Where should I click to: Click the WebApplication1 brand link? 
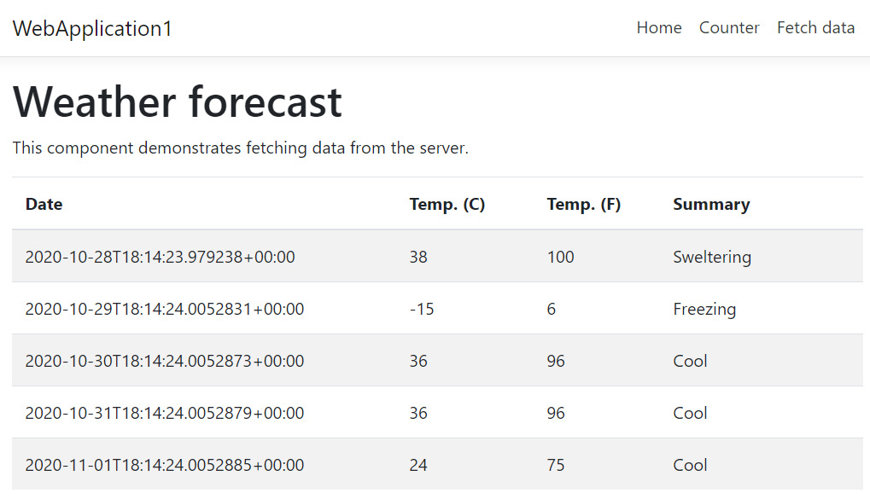[91, 27]
